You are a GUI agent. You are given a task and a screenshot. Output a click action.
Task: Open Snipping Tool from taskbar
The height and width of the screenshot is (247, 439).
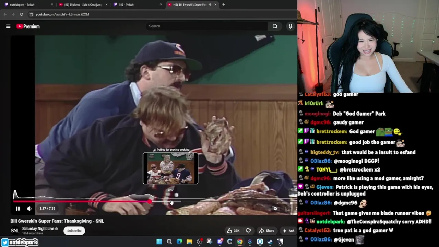point(210,242)
